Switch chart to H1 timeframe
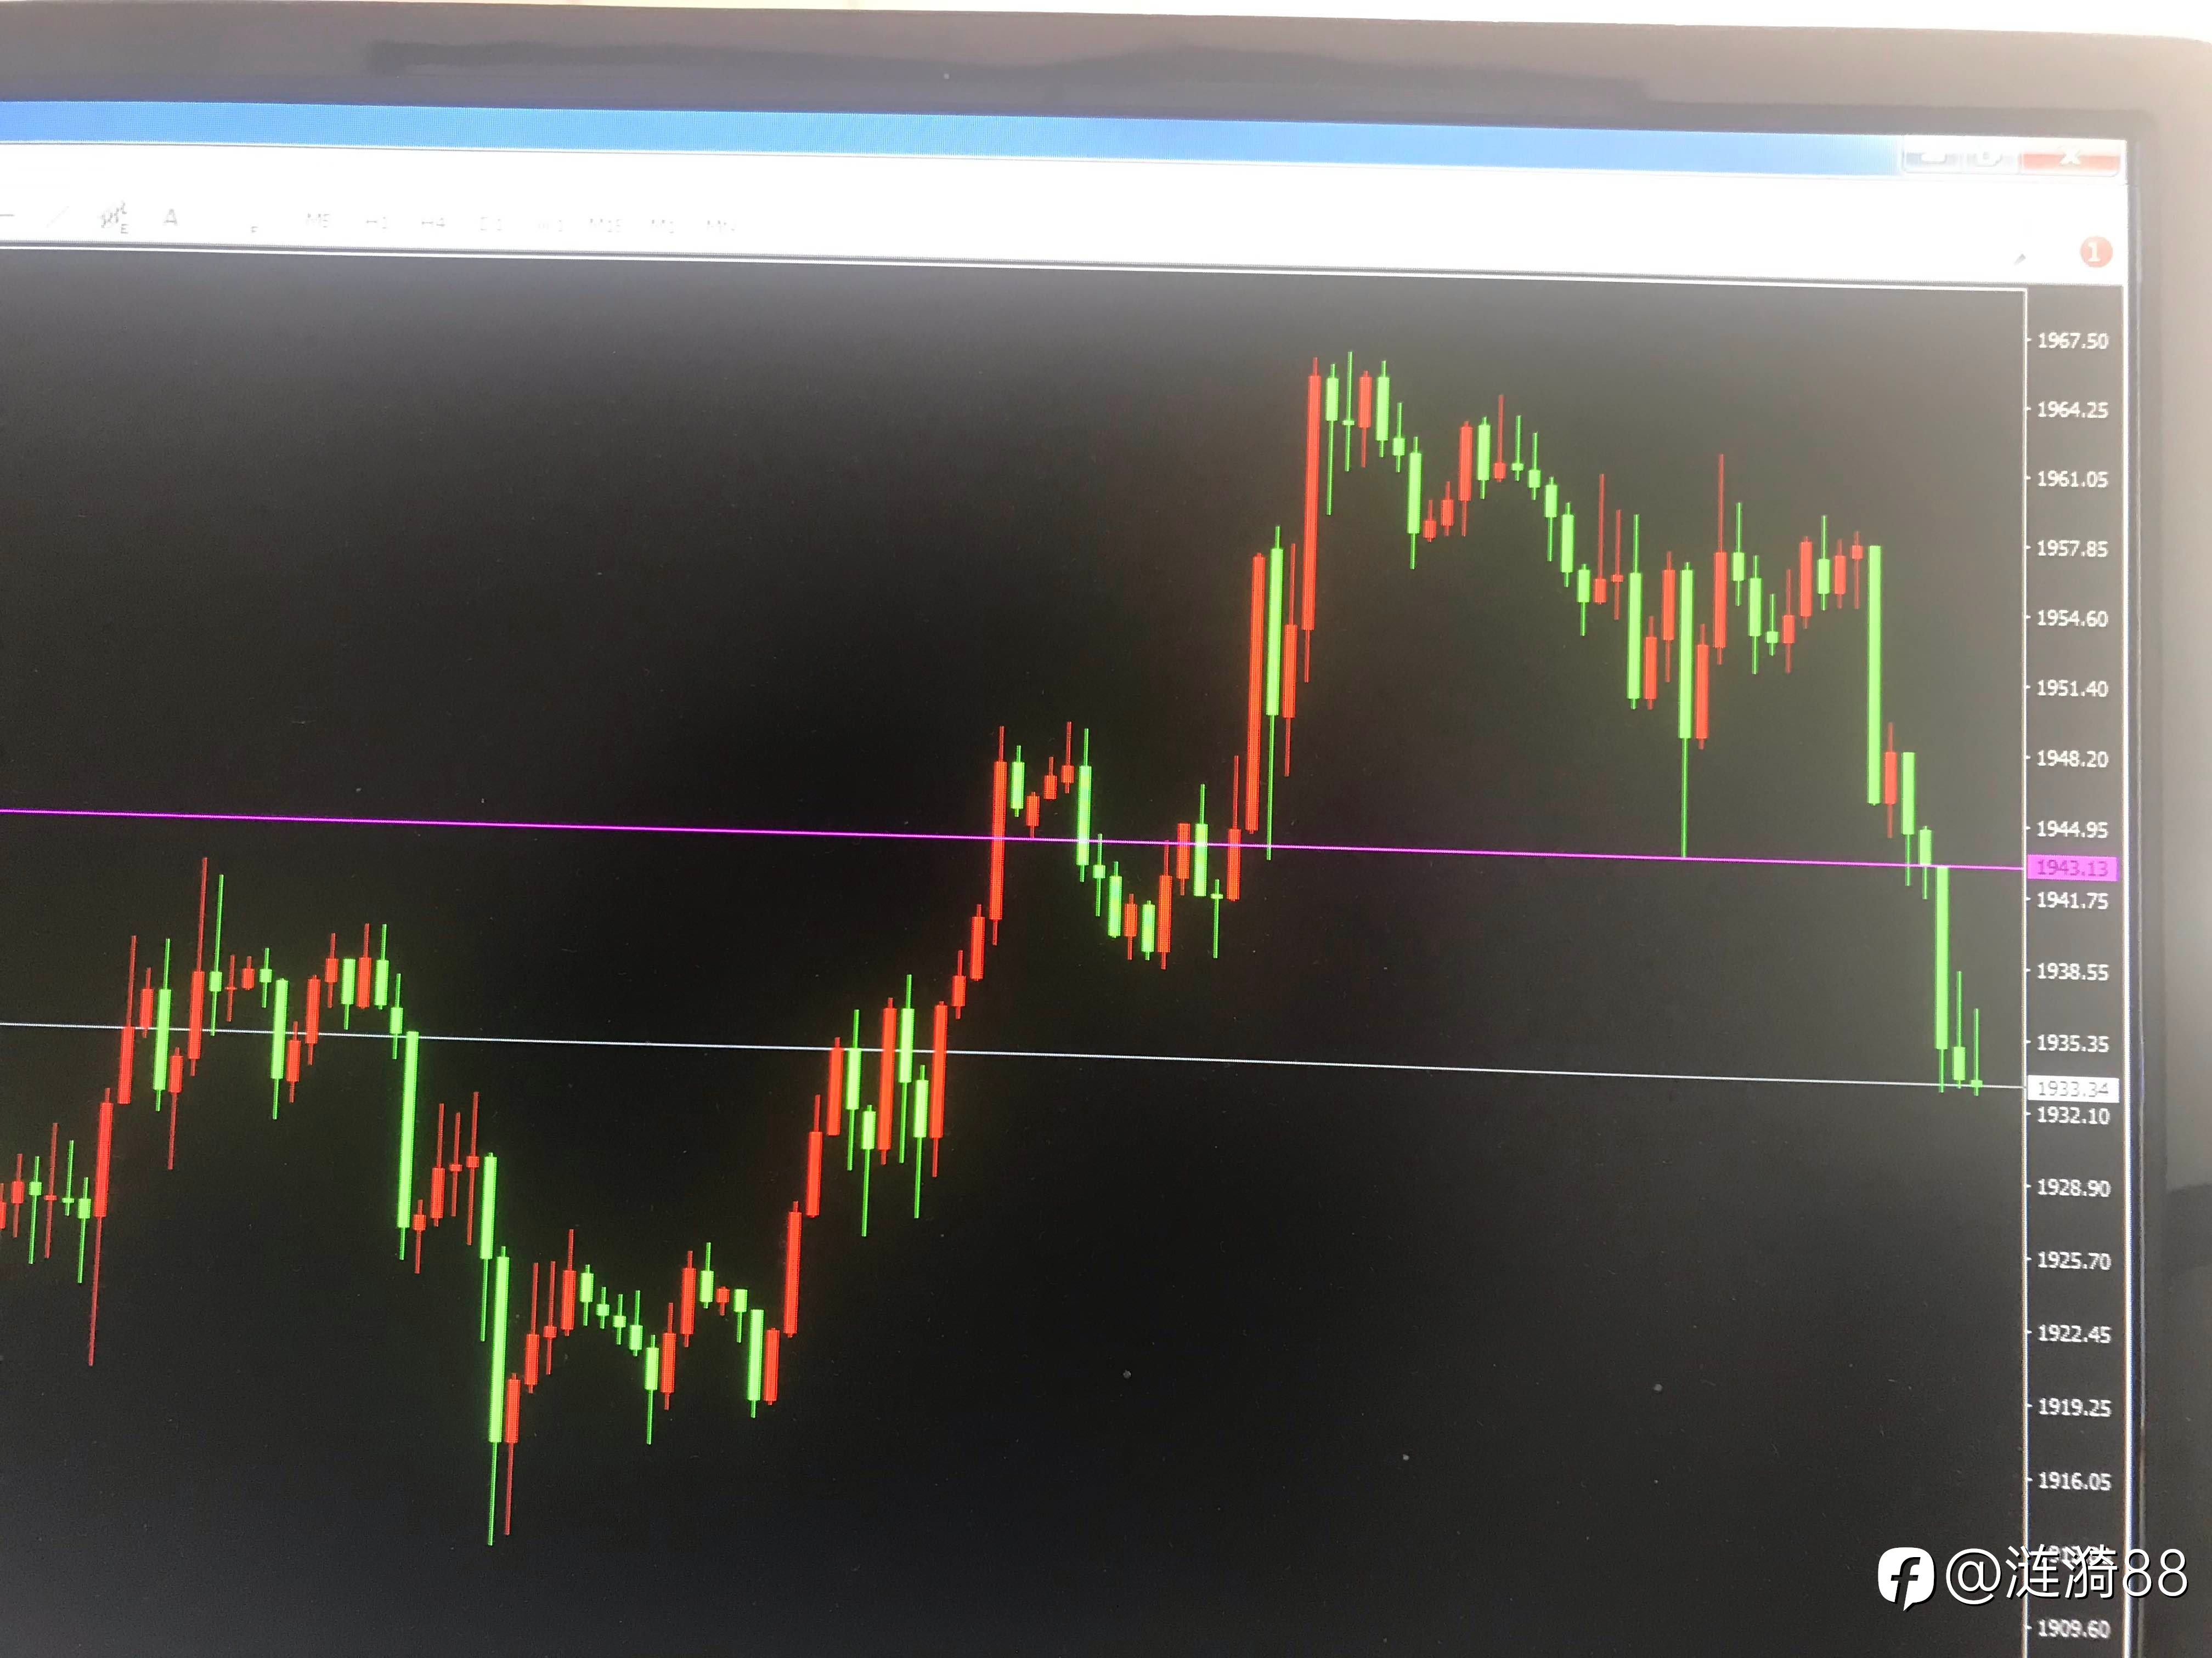The image size is (2212, 1658). coord(376,222)
